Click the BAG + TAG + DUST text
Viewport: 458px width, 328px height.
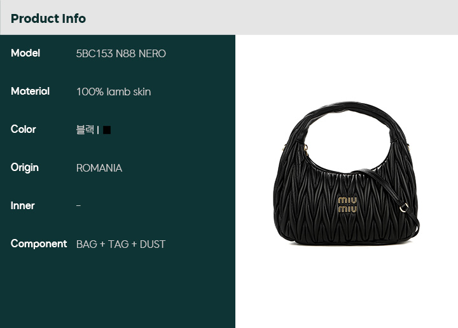click(x=121, y=244)
